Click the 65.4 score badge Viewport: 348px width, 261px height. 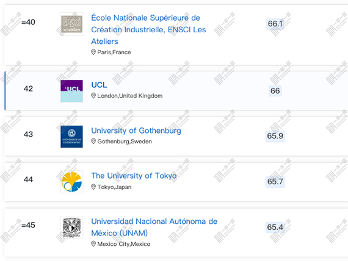pos(275,227)
